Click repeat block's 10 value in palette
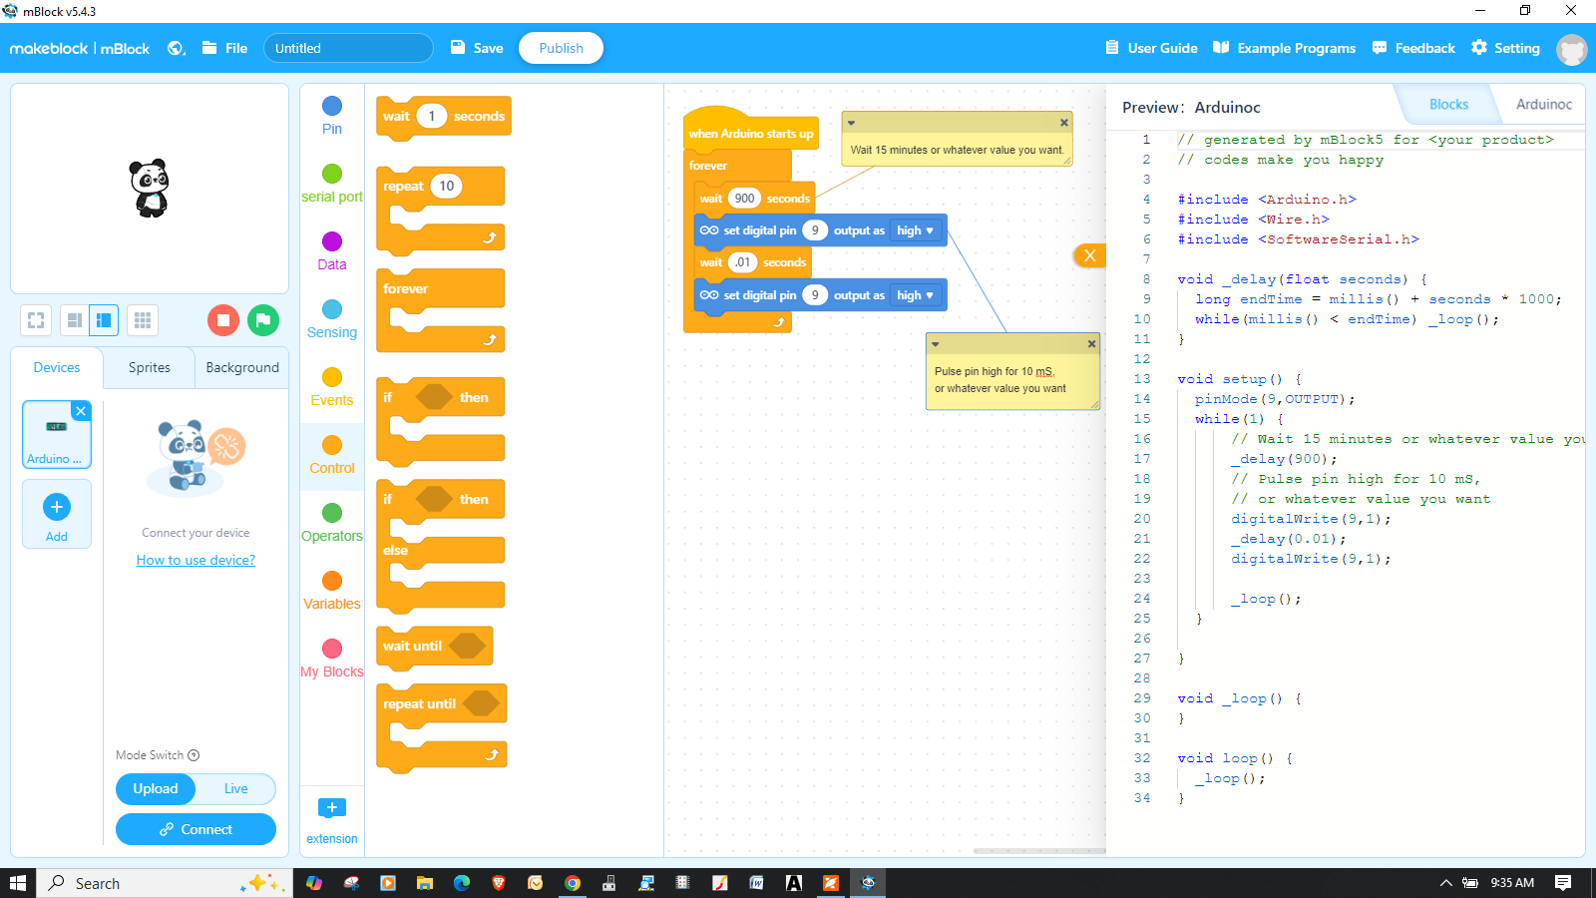The height and width of the screenshot is (898, 1596). tap(446, 186)
